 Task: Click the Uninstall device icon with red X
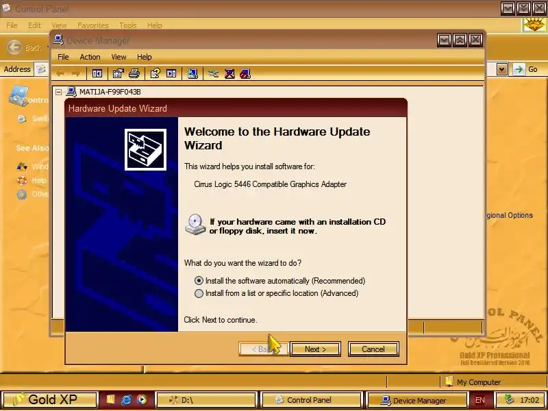click(x=229, y=73)
